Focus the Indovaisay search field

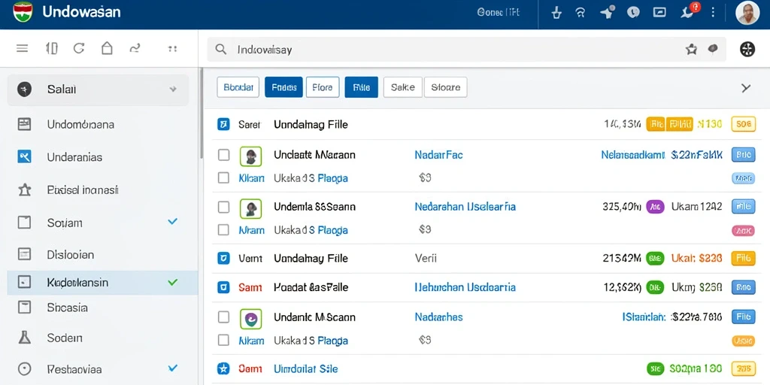tap(466, 49)
